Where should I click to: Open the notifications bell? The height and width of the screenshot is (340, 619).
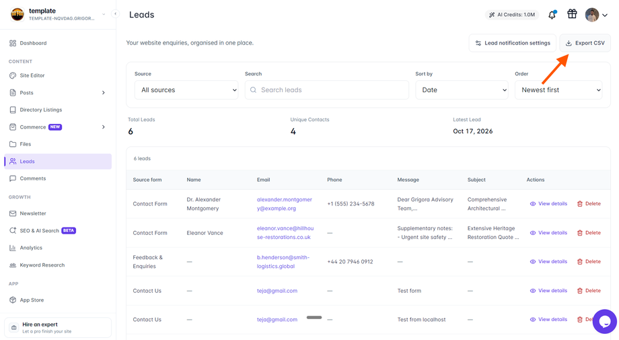click(x=552, y=15)
